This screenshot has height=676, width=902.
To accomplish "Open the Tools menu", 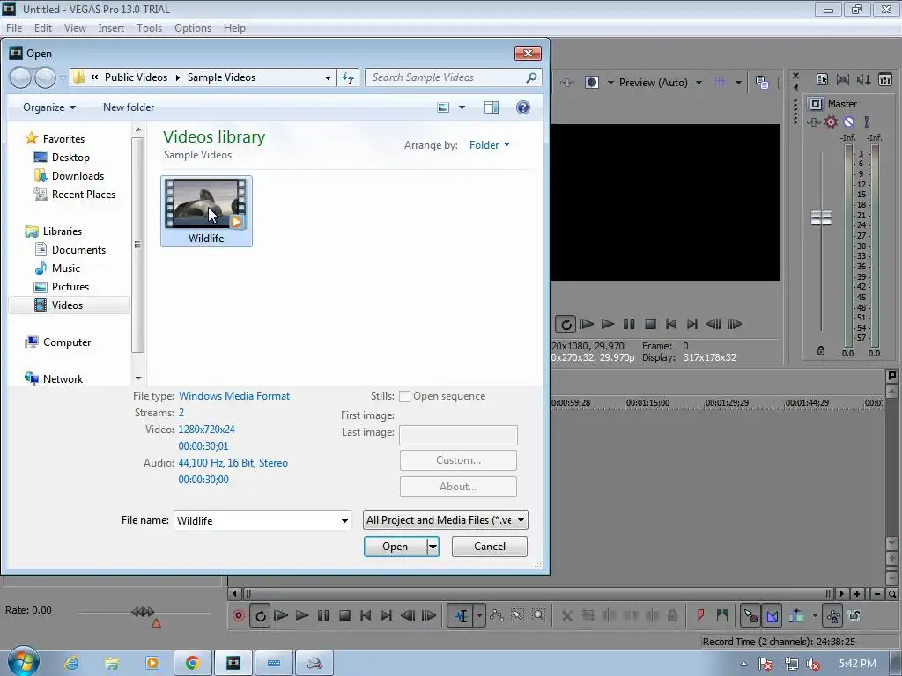I will point(149,27).
